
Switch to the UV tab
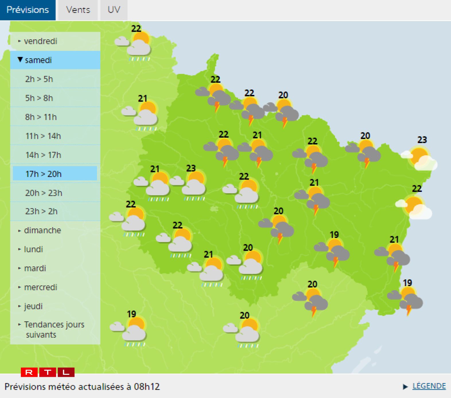[x=114, y=10]
